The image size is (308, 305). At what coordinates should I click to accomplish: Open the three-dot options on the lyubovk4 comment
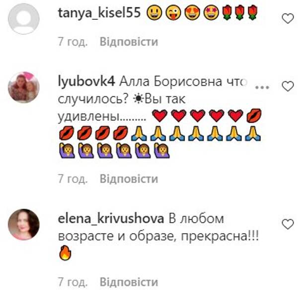(x=262, y=87)
